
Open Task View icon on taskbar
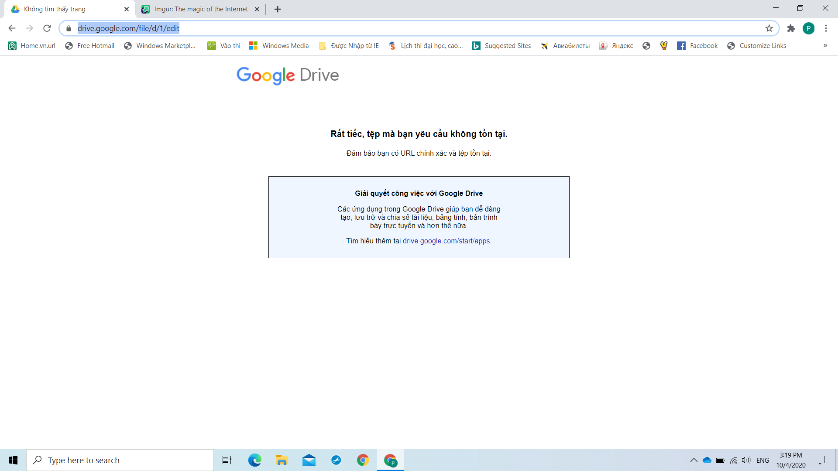pyautogui.click(x=227, y=460)
